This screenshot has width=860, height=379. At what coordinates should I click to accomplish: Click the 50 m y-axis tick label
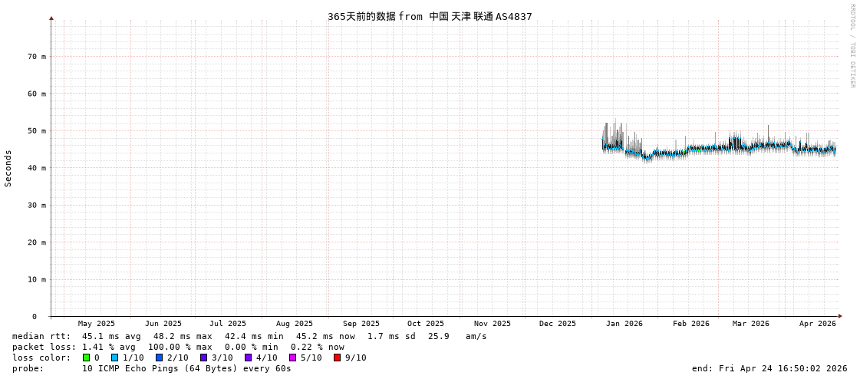(38, 131)
